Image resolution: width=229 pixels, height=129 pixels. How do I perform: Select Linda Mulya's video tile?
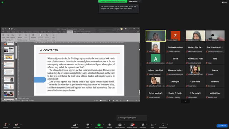156,36
